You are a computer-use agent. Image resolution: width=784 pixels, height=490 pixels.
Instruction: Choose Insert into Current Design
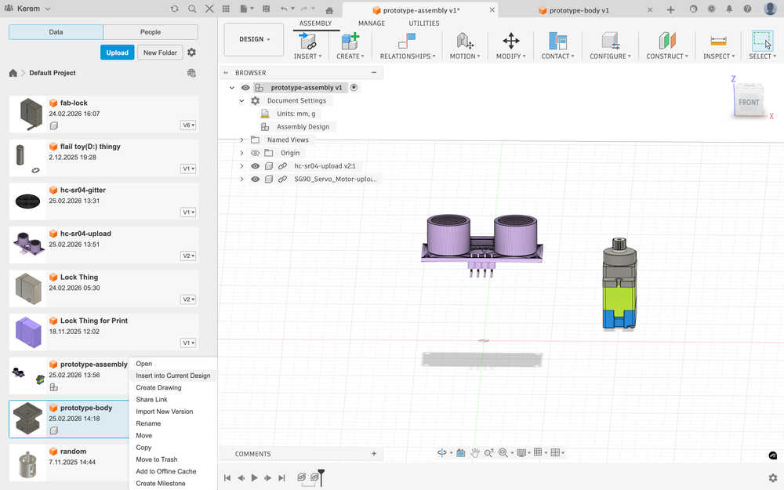173,376
